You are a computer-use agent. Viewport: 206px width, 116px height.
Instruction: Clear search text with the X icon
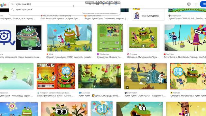click(90, 4)
